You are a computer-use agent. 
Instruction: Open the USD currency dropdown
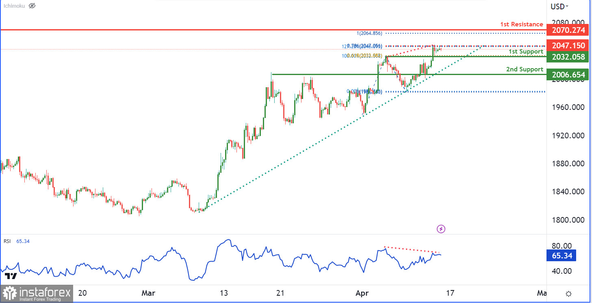point(559,6)
